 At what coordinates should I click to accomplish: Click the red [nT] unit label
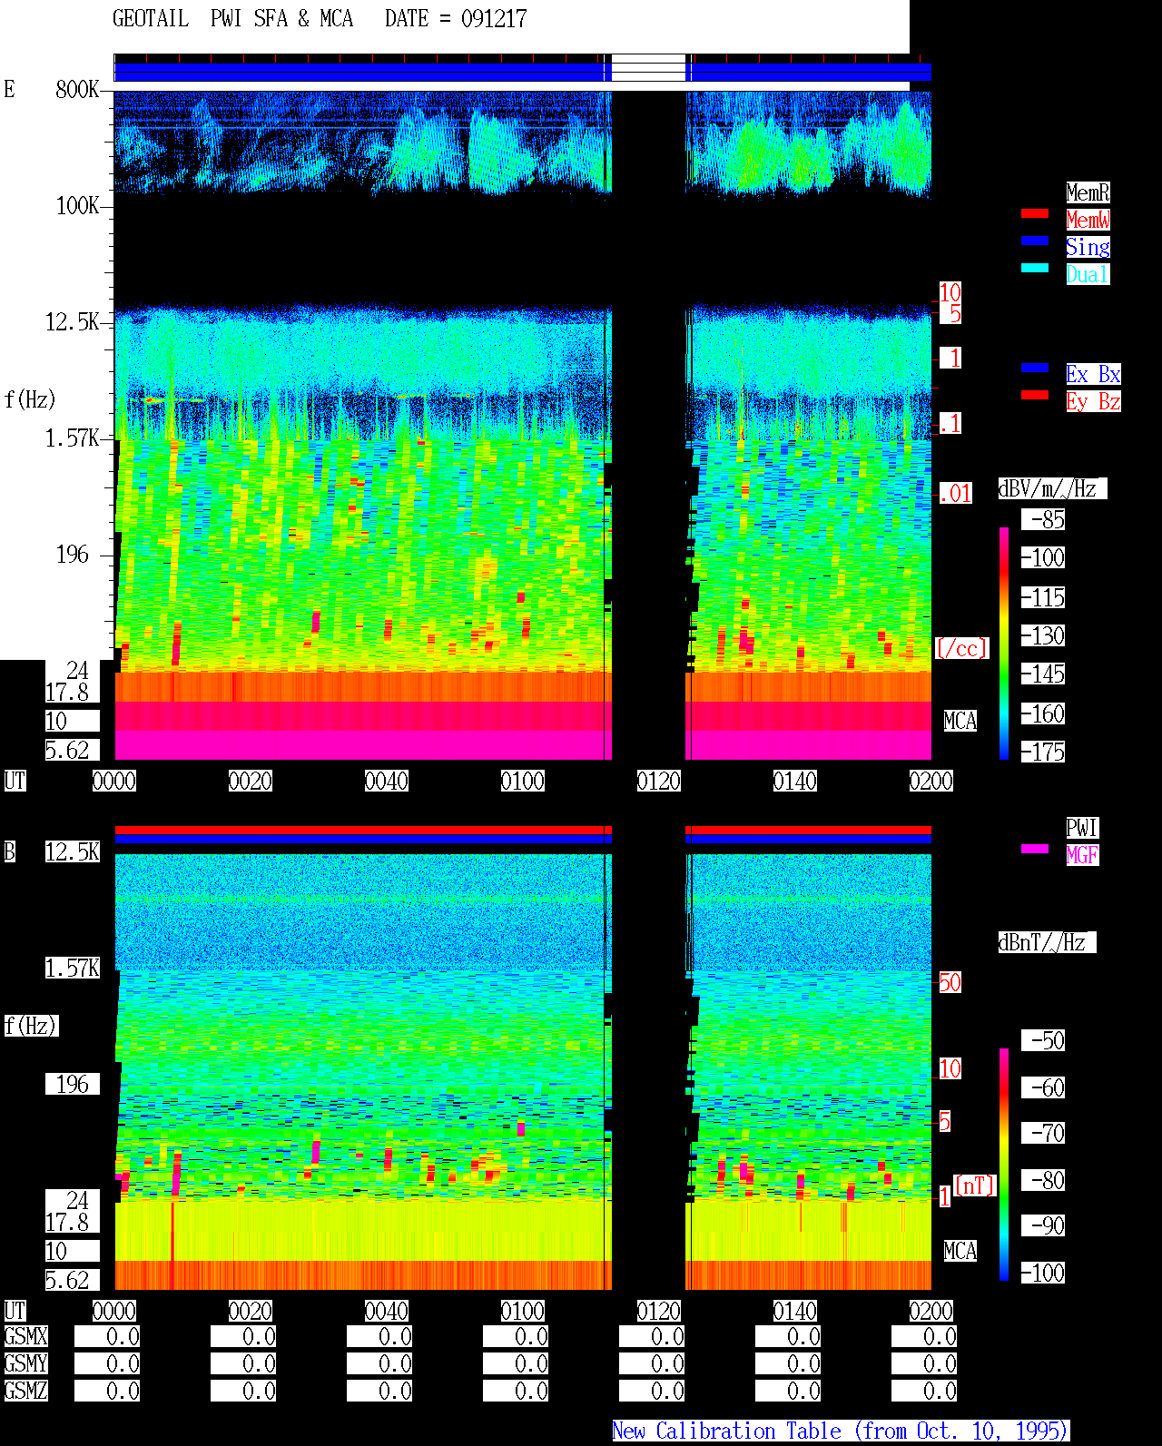click(x=974, y=1185)
